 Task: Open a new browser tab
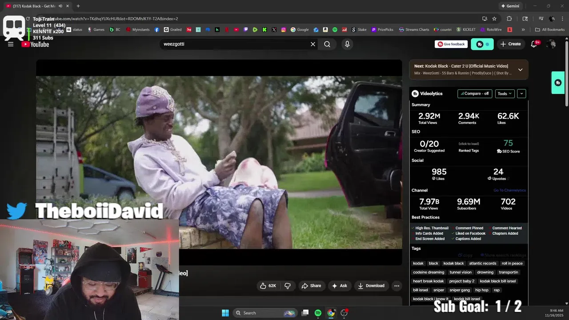(x=78, y=6)
